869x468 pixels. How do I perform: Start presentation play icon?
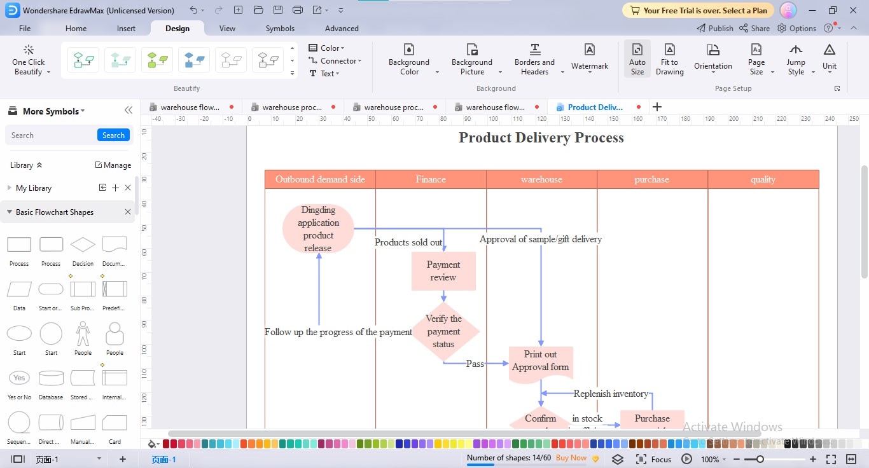click(686, 459)
